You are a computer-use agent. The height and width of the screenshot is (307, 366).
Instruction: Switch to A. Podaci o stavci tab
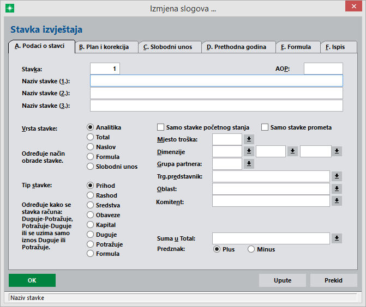click(41, 46)
